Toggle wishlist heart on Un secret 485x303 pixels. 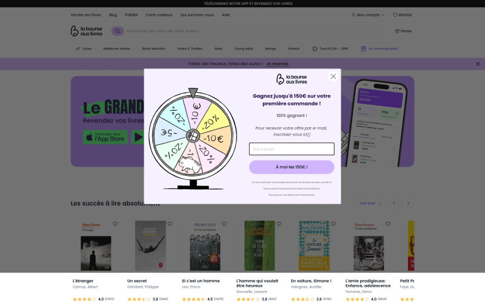coord(170,224)
